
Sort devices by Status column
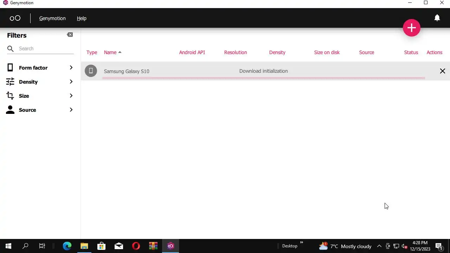pyautogui.click(x=411, y=52)
